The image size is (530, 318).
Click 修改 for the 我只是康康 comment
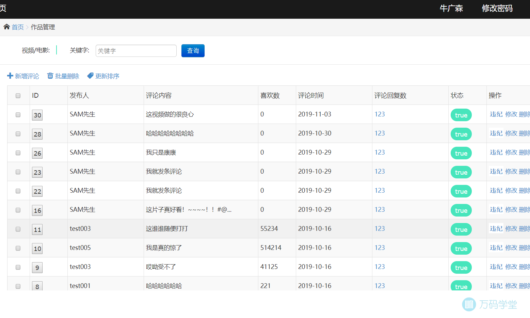(x=511, y=153)
